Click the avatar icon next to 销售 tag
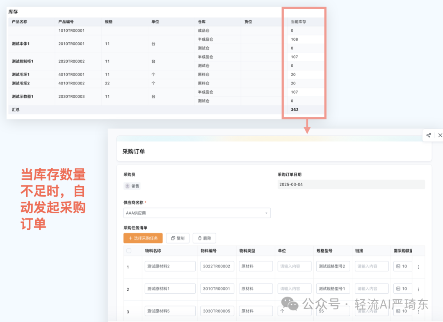The height and width of the screenshot is (322, 443). coord(128,185)
